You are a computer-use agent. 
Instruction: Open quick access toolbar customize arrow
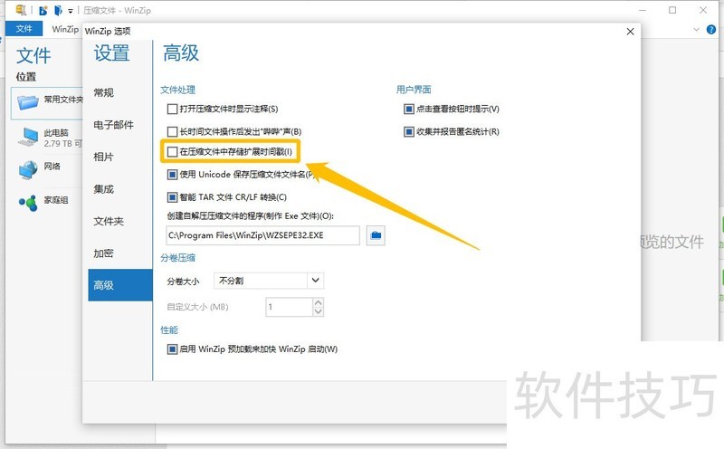[x=71, y=11]
